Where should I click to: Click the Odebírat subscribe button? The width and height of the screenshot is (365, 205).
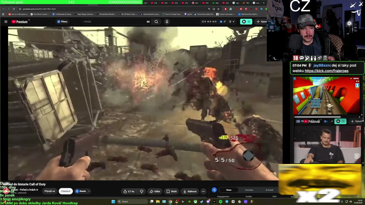(66, 191)
